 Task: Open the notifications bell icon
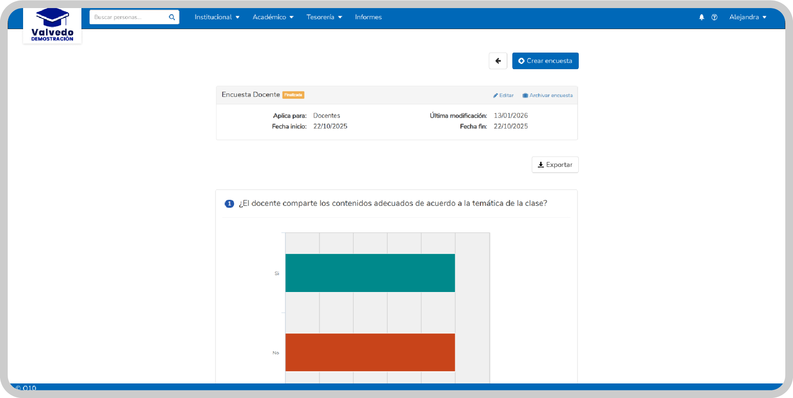702,17
